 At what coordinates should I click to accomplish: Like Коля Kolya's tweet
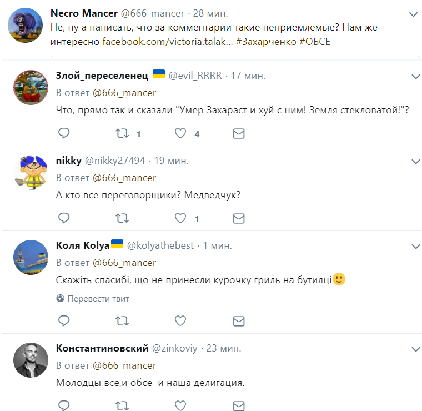pos(180,320)
